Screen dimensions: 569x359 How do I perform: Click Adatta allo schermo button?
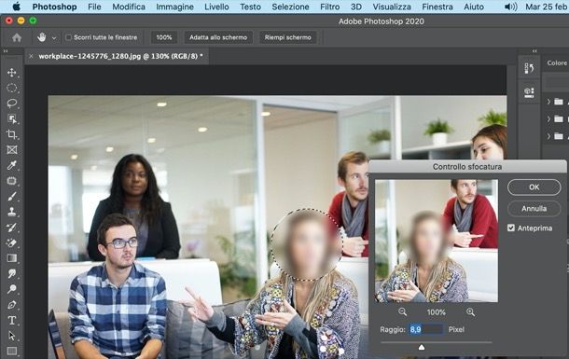click(x=218, y=37)
